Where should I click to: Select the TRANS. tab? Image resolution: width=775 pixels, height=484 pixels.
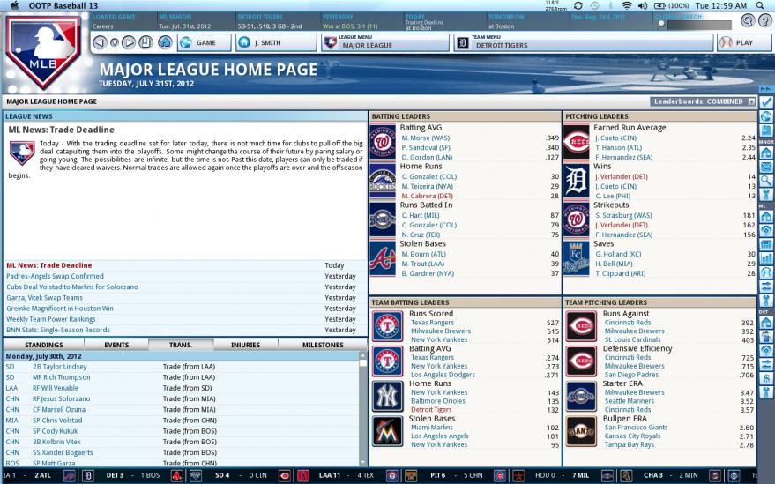[x=181, y=345]
